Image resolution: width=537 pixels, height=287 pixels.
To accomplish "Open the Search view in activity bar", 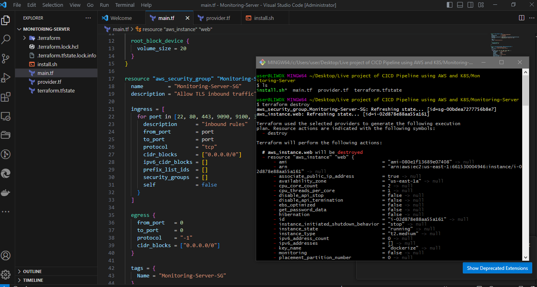I will (6, 39).
